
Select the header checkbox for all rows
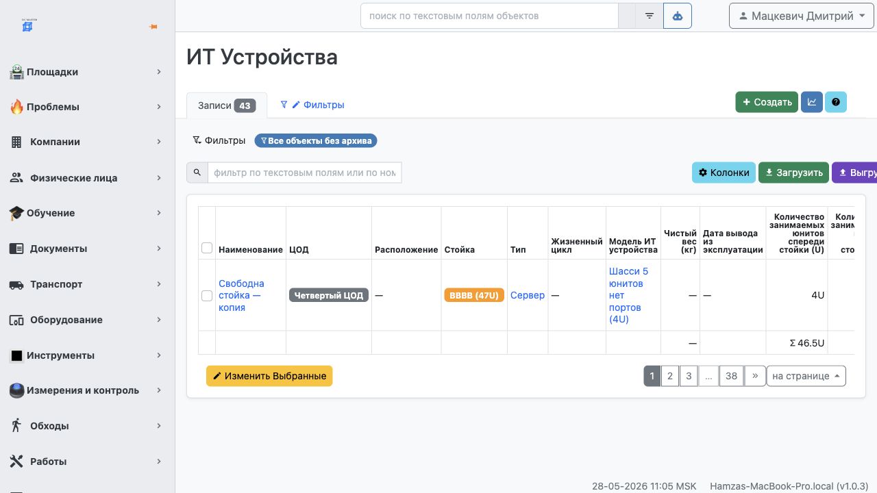pyautogui.click(x=207, y=248)
